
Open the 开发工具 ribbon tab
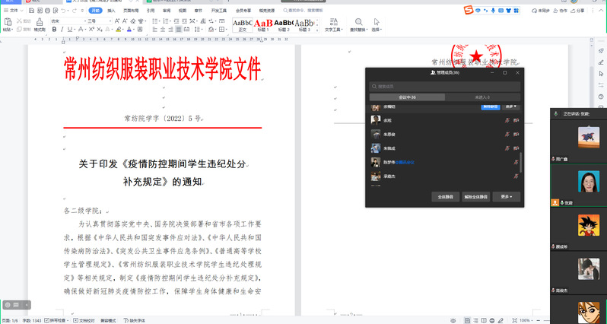219,11
